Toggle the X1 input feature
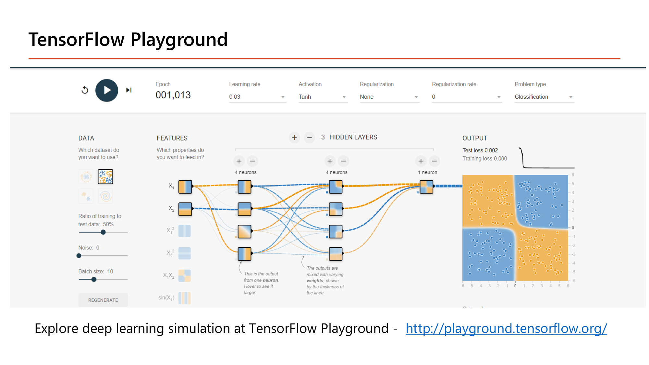 (x=185, y=187)
